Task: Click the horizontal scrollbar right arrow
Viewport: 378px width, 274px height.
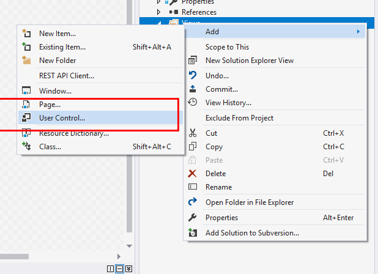Action: click(x=120, y=256)
